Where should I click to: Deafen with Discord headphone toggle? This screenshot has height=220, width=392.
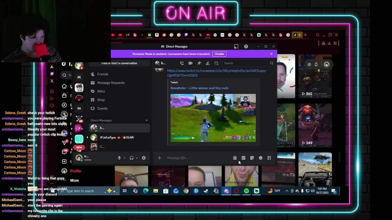[x=131, y=158]
